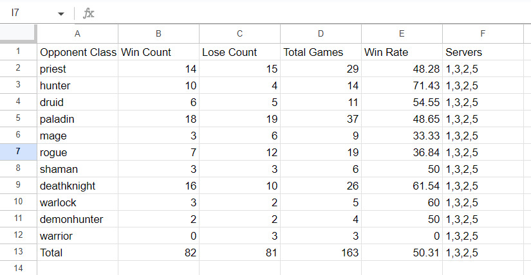Open the Name box dropdown arrow
The height and width of the screenshot is (275, 531).
61,14
